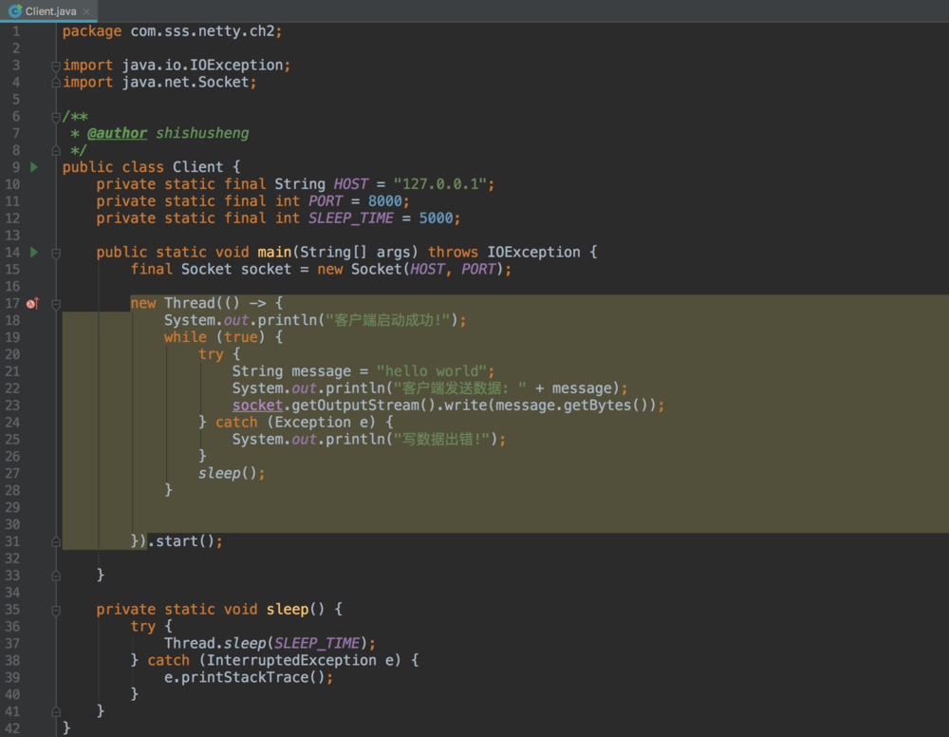The height and width of the screenshot is (737, 949).
Task: Click Thread.sleep(SLEEP_TIME) on line 37
Action: point(266,643)
